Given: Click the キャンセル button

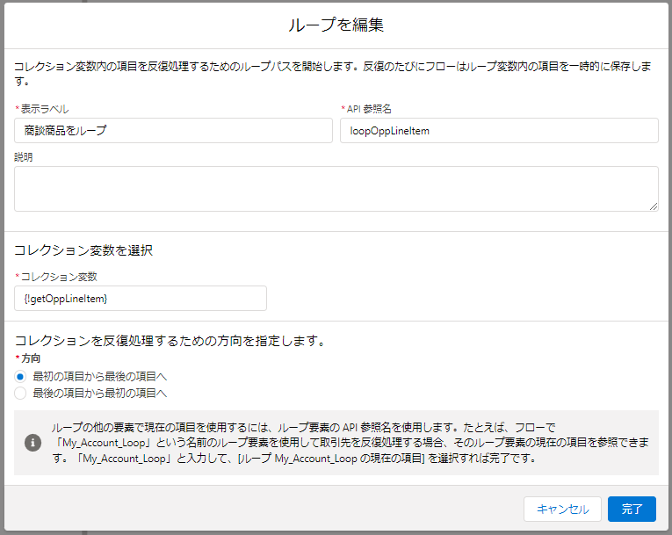Looking at the screenshot, I should (x=562, y=510).
